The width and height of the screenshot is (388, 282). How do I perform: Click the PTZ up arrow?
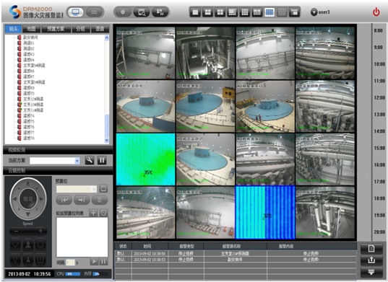pos(28,183)
